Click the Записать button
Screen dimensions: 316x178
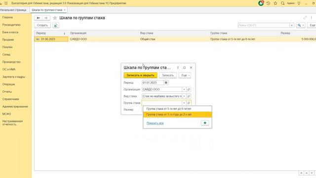point(168,75)
